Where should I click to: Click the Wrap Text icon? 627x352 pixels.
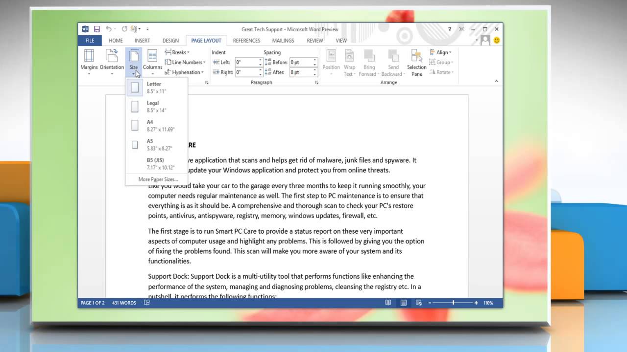(349, 56)
